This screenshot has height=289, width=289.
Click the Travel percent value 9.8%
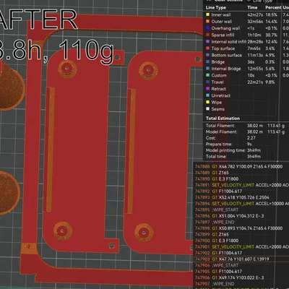tap(270, 82)
